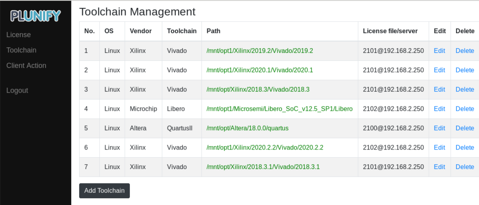479x205 pixels.
Task: Delete the Altera QuartusII toolchain
Action: [465, 128]
